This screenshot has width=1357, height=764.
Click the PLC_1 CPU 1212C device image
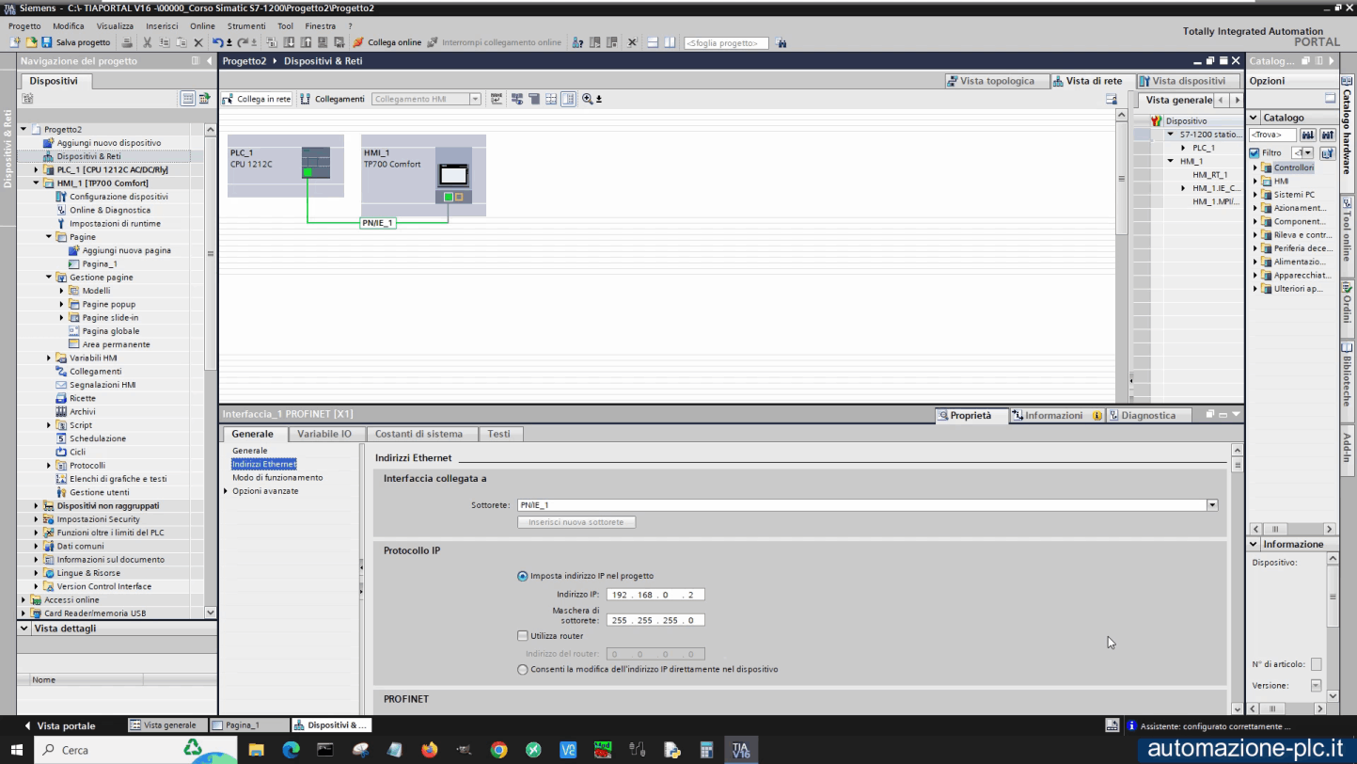(x=315, y=162)
